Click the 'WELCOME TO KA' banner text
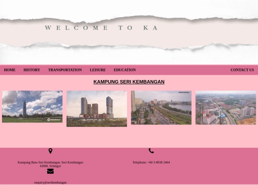 click(x=101, y=28)
